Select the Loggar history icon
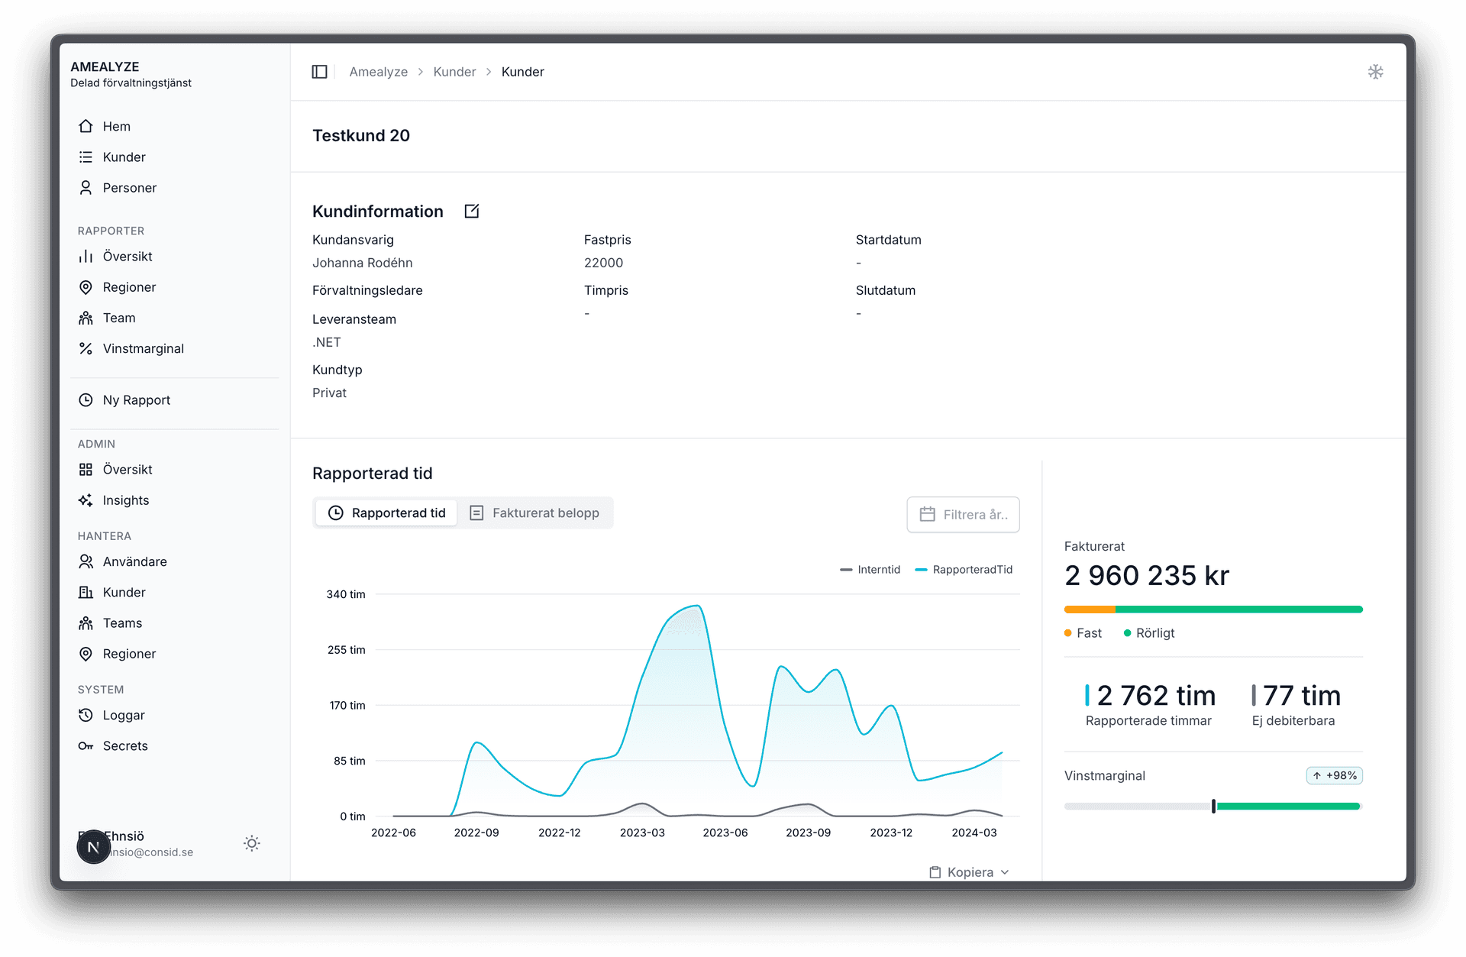Viewport: 1466px width, 957px height. 86,715
